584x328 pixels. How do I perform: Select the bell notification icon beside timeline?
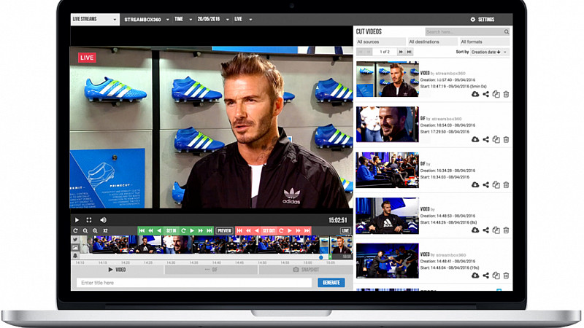(75, 256)
